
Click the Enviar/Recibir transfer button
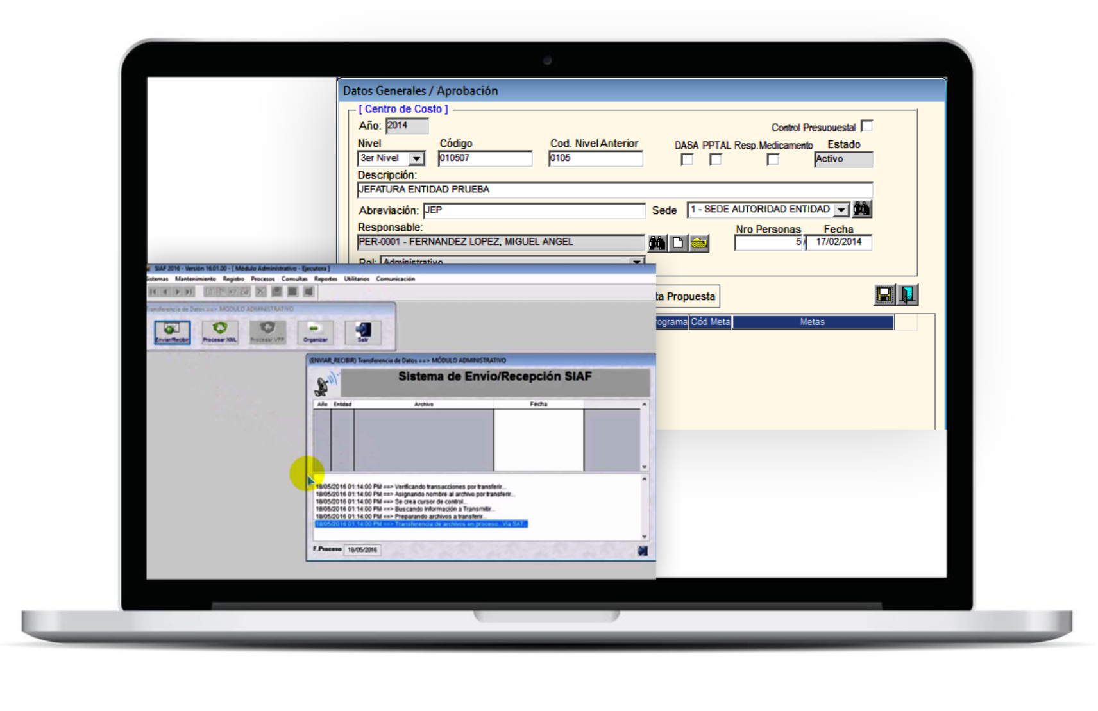(172, 331)
